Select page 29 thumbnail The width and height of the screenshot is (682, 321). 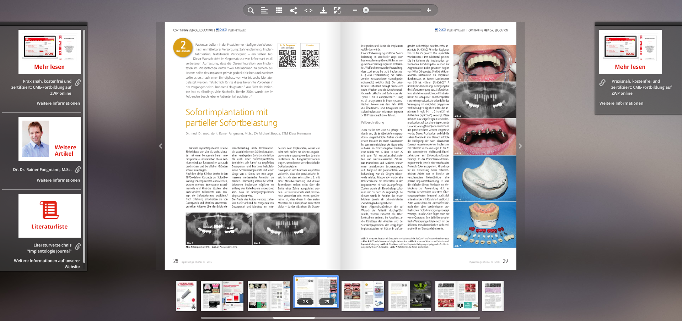coord(327,292)
